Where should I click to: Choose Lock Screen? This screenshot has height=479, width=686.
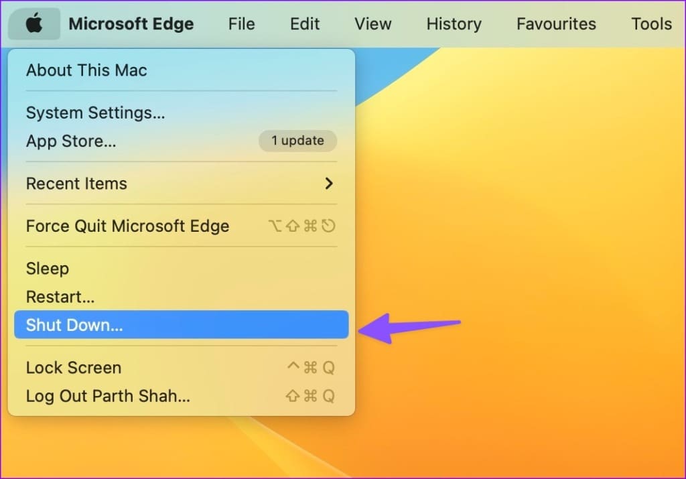[182, 368]
